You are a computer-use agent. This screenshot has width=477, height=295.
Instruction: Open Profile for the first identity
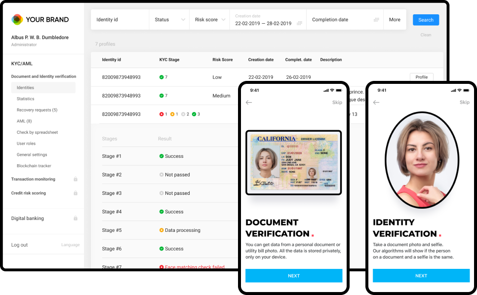(x=422, y=77)
